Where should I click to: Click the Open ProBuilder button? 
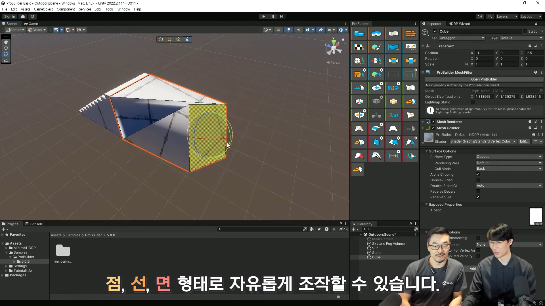pyautogui.click(x=484, y=79)
